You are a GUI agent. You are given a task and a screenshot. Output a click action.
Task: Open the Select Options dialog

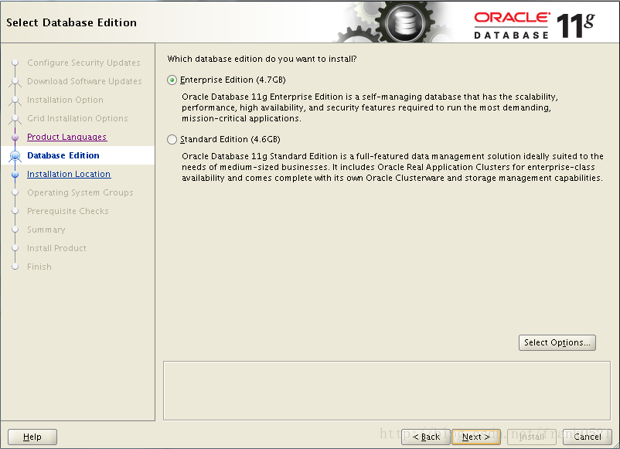[x=557, y=342]
